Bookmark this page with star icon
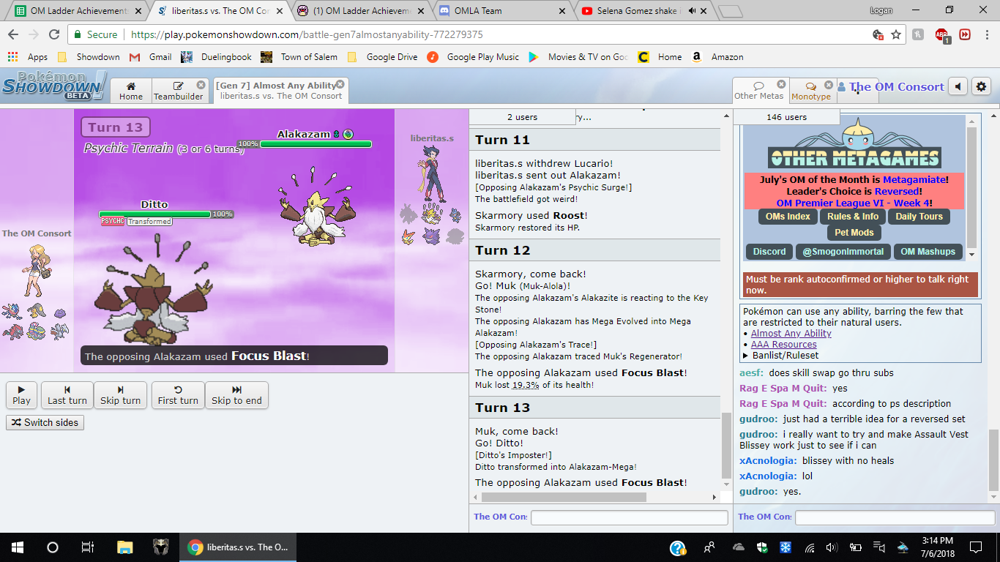 (x=896, y=34)
